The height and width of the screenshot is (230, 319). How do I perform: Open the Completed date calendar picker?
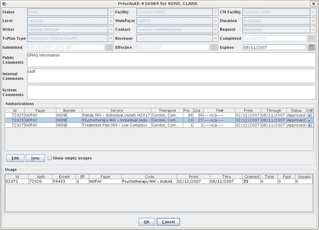click(x=311, y=38)
